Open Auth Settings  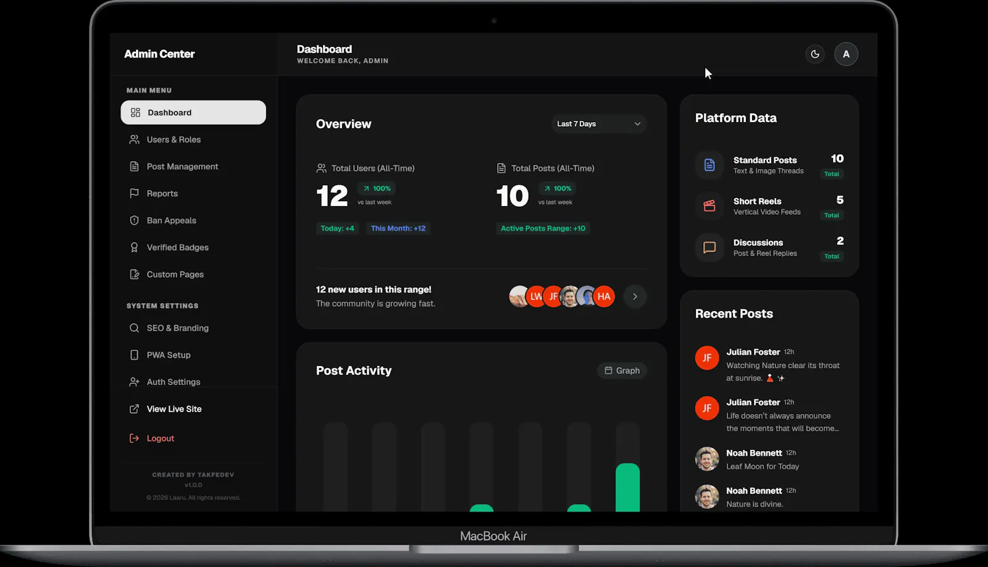pos(193,382)
